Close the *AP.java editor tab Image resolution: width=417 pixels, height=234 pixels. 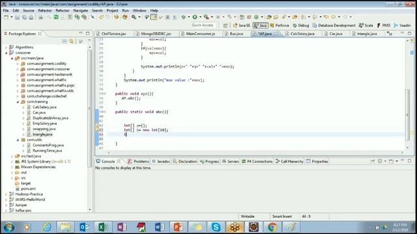coord(276,34)
